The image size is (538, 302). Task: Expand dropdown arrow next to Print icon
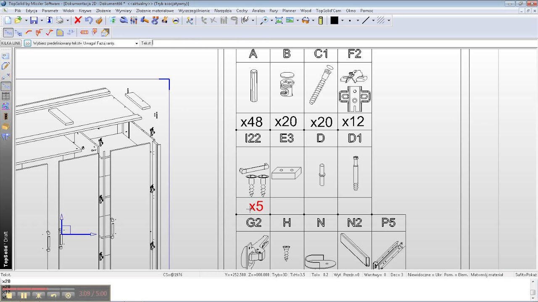pyautogui.click(x=67, y=20)
